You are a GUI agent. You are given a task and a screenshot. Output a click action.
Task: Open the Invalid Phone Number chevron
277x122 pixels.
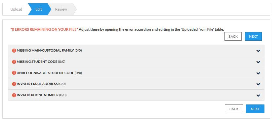[x=258, y=96]
